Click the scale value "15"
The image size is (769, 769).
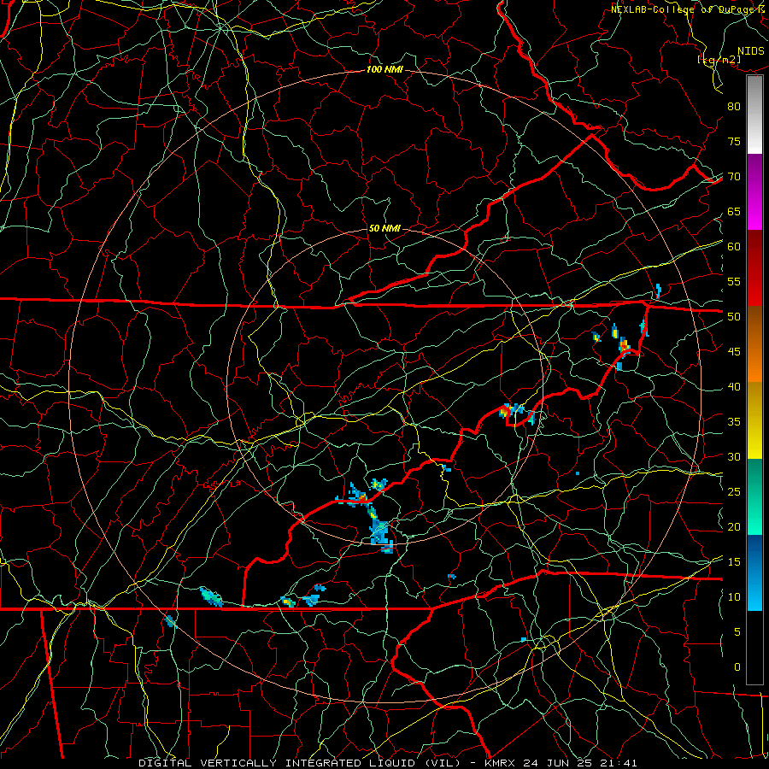(x=734, y=562)
